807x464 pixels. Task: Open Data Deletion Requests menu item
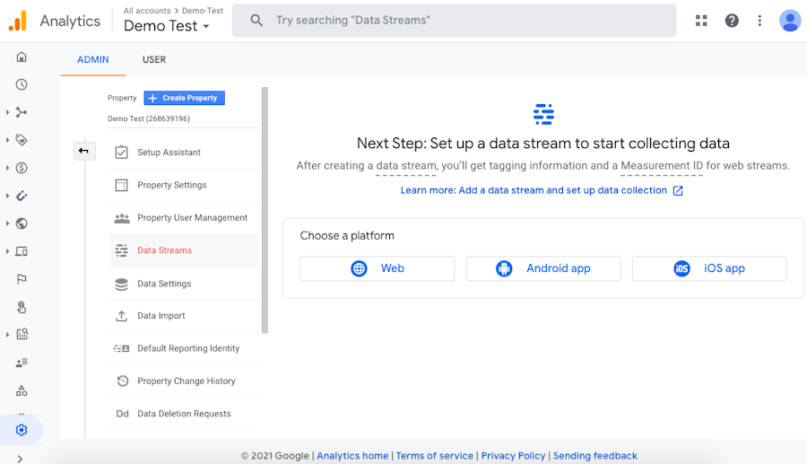pyautogui.click(x=183, y=414)
